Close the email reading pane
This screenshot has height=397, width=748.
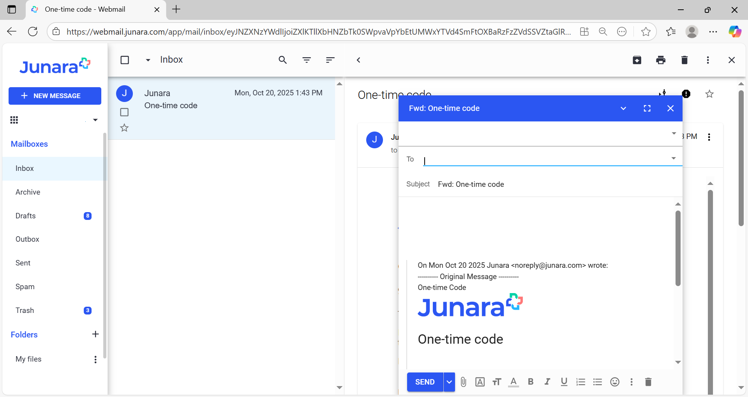(x=732, y=60)
